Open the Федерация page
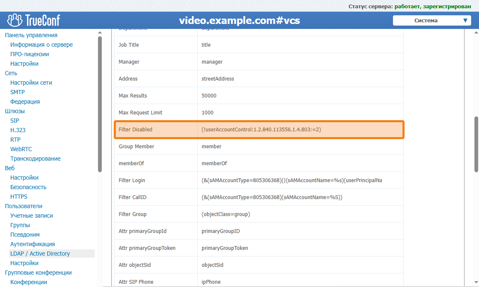This screenshot has width=479, height=287. click(25, 101)
